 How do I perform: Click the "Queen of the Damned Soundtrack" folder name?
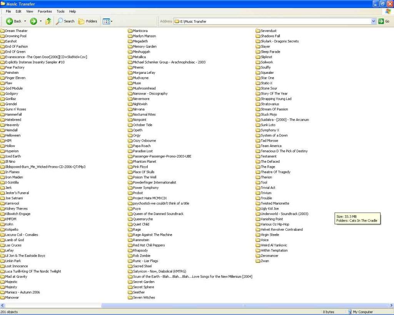click(158, 214)
